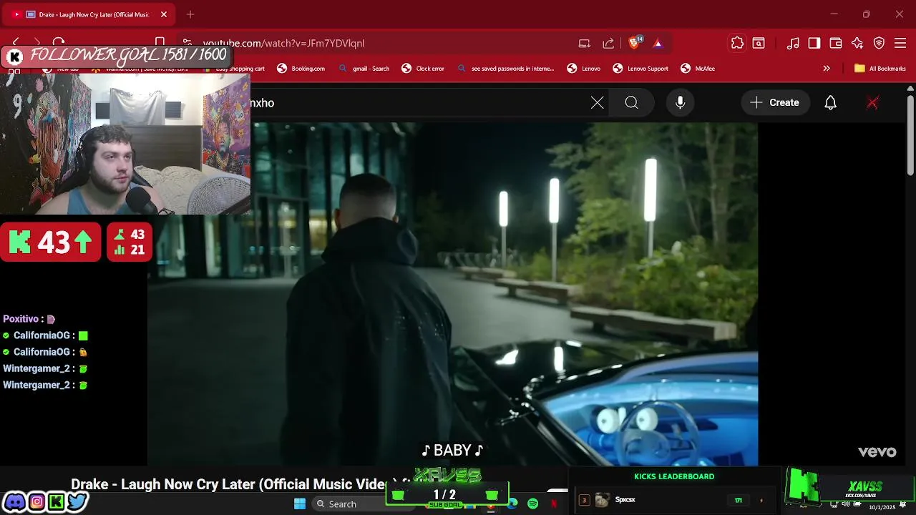This screenshot has width=916, height=515.
Task: Open the Lenovo Support bookmark
Action: coord(640,69)
